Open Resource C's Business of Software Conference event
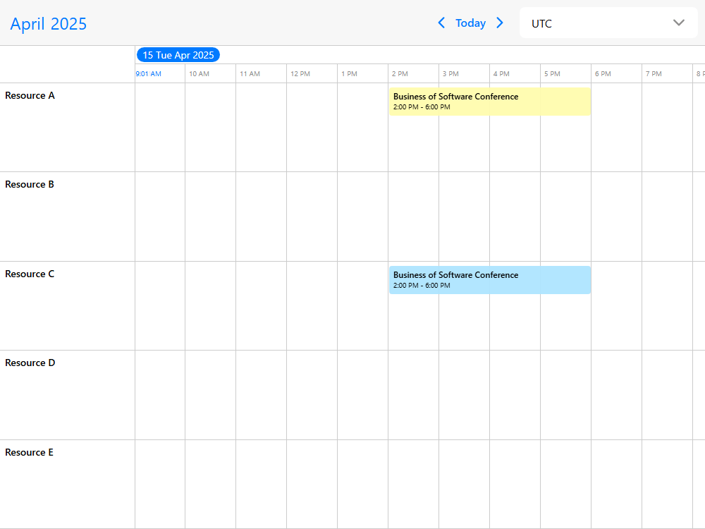705x529 pixels. [490, 280]
